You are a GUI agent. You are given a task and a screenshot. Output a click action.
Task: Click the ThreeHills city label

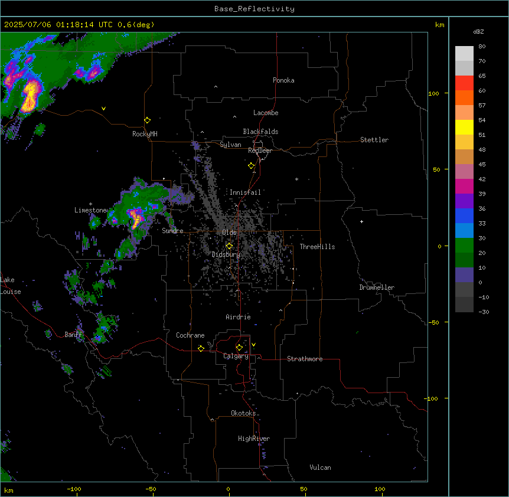[317, 247]
